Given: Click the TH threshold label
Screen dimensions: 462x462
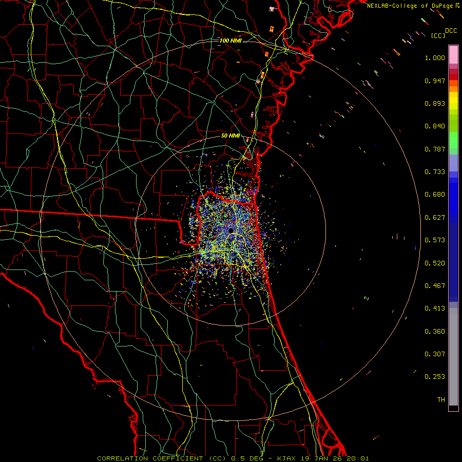Looking at the screenshot, I should click(441, 400).
